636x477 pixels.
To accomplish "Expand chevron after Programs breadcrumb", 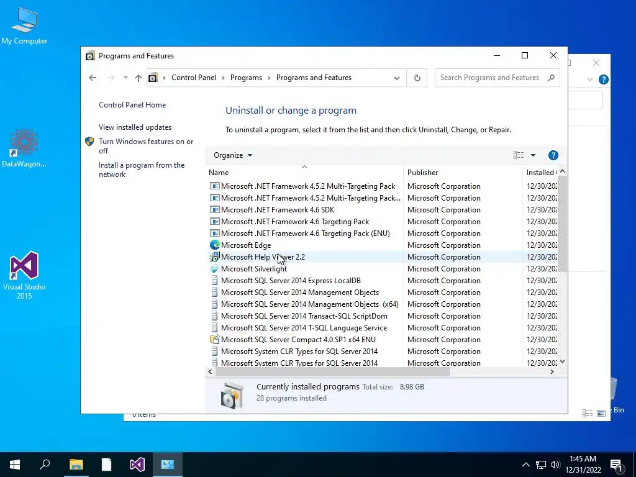I will click(x=269, y=78).
